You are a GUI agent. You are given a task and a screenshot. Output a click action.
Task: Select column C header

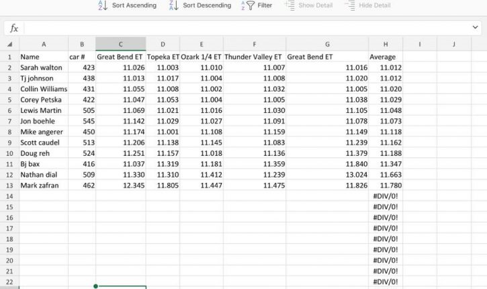tap(121, 44)
